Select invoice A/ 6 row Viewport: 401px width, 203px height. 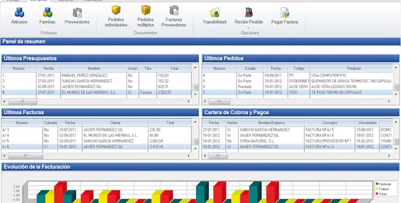click(96, 146)
